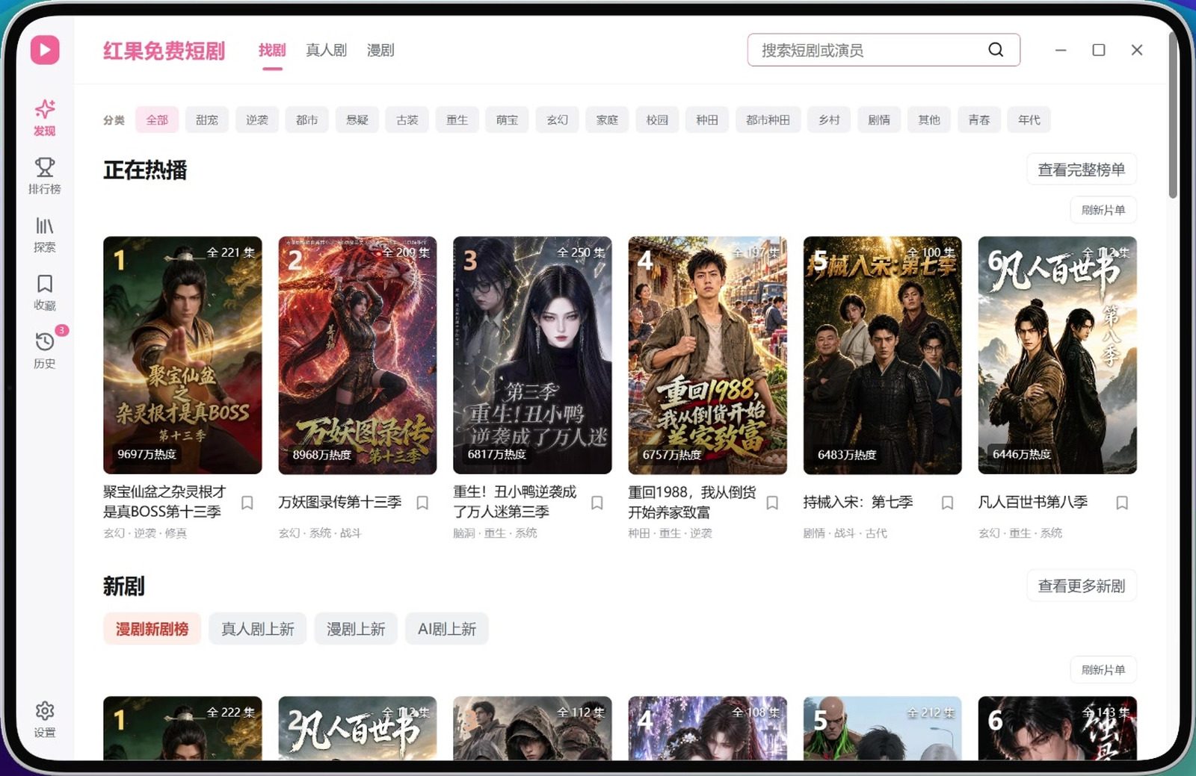Screen dimensions: 1196x776
Task: Select the 真人剧上新 tab
Action: click(258, 629)
